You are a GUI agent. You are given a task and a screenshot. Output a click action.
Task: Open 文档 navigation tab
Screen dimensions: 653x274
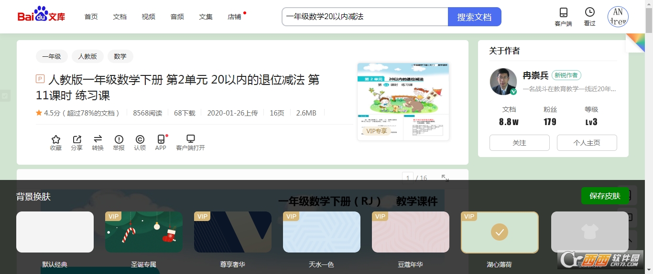click(x=120, y=17)
